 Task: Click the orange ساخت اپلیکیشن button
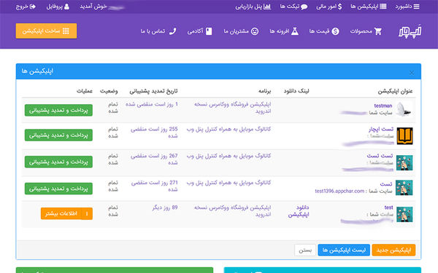(46, 31)
